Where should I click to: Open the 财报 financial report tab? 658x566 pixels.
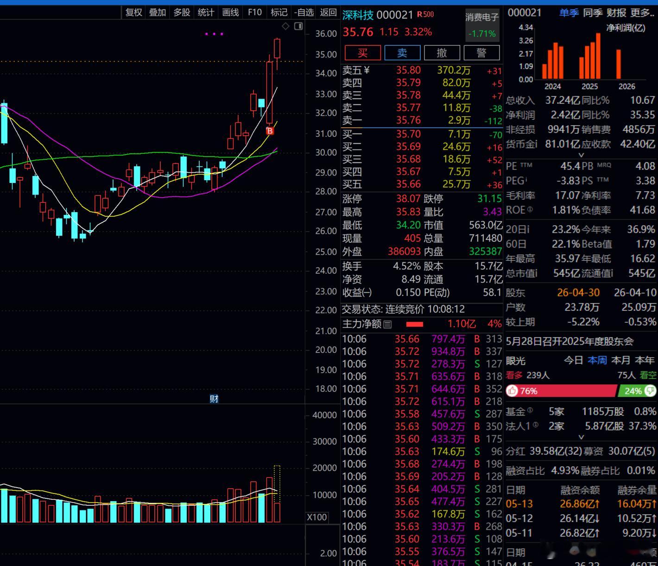coord(617,13)
